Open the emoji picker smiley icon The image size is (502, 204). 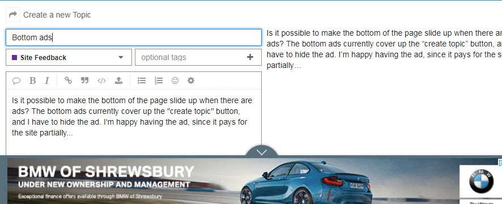coord(175,80)
